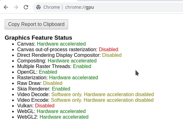Click the forward navigation arrow
The height and width of the screenshot is (123, 183).
click(16, 7)
